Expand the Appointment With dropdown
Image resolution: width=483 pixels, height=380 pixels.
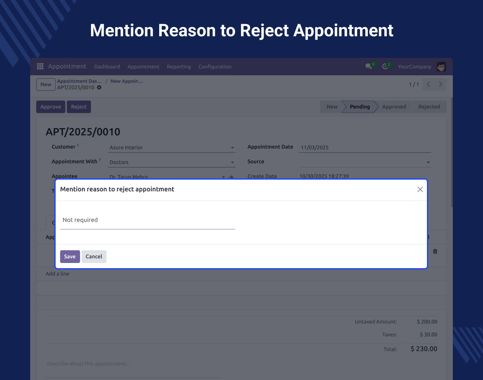click(232, 163)
